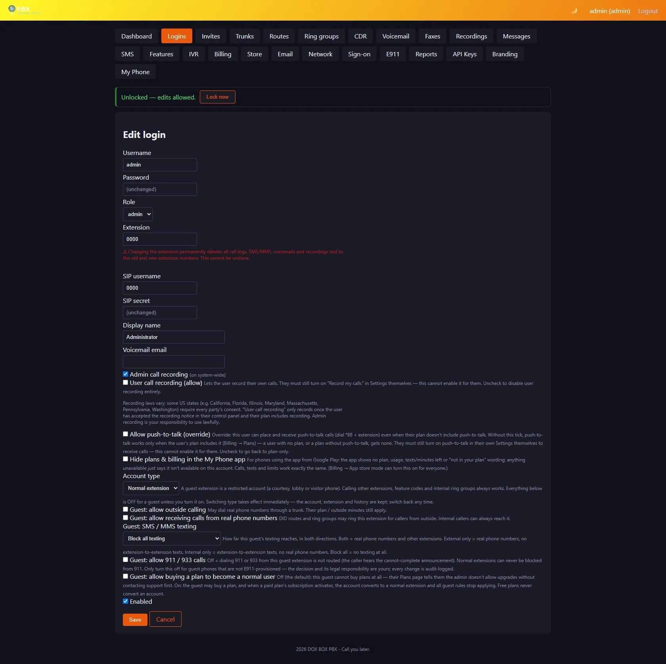Viewport: 666px width, 664px height.
Task: Select the CDR tab
Action: [360, 36]
